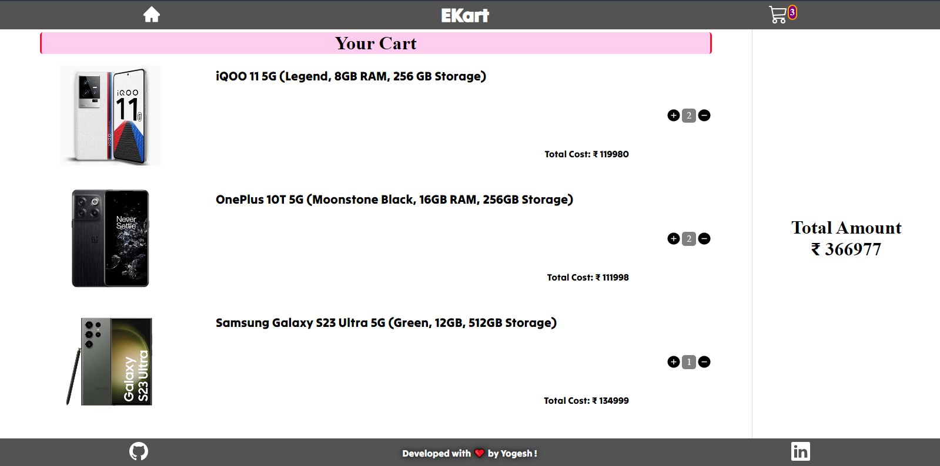The image size is (940, 466).
Task: Decrease Samsung Galaxy S23 Ultra quantity
Action: [x=704, y=362]
